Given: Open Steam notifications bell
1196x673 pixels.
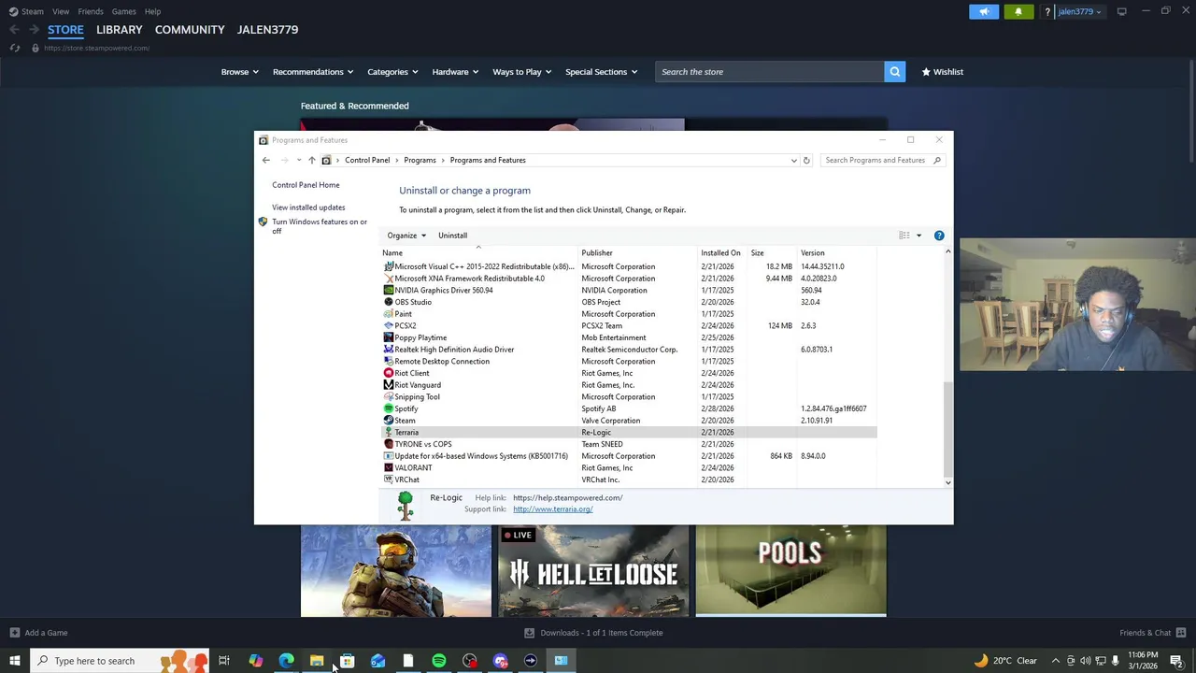Looking at the screenshot, I should (1018, 11).
